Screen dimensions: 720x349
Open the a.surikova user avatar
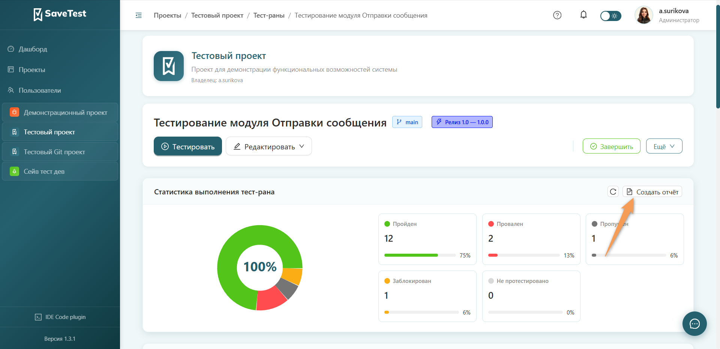644,15
